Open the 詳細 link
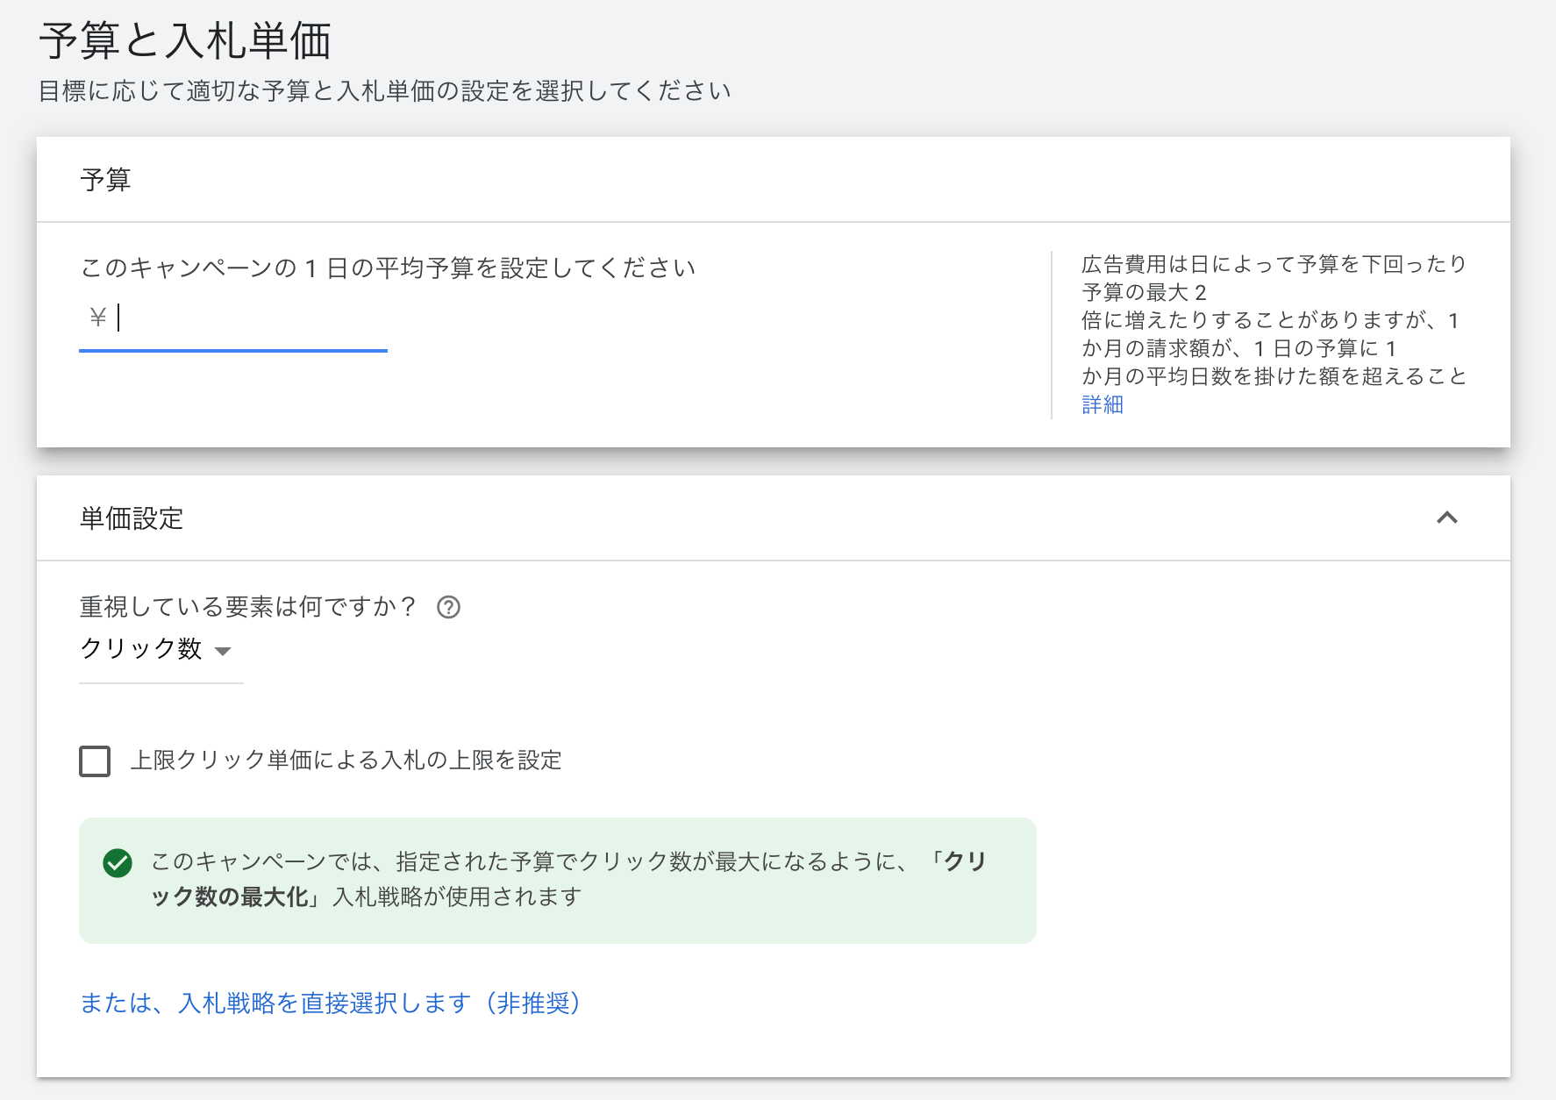 pos(1102,404)
